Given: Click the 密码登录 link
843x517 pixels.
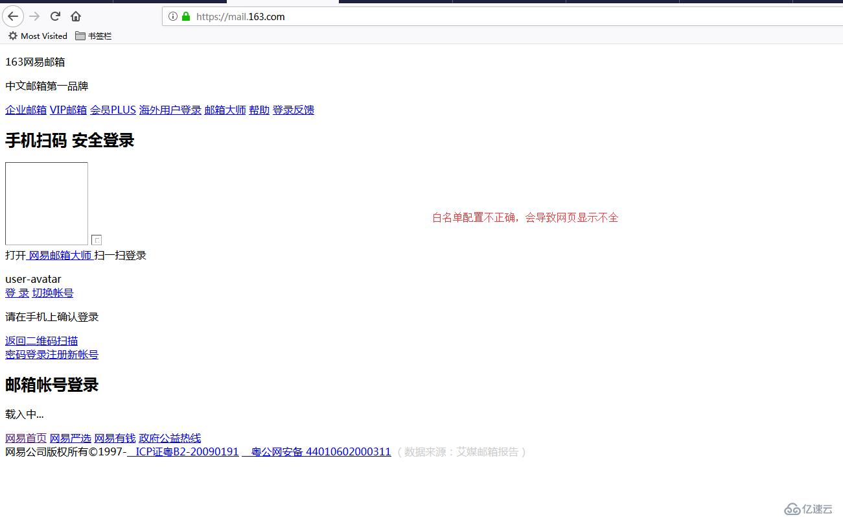Looking at the screenshot, I should 26,354.
